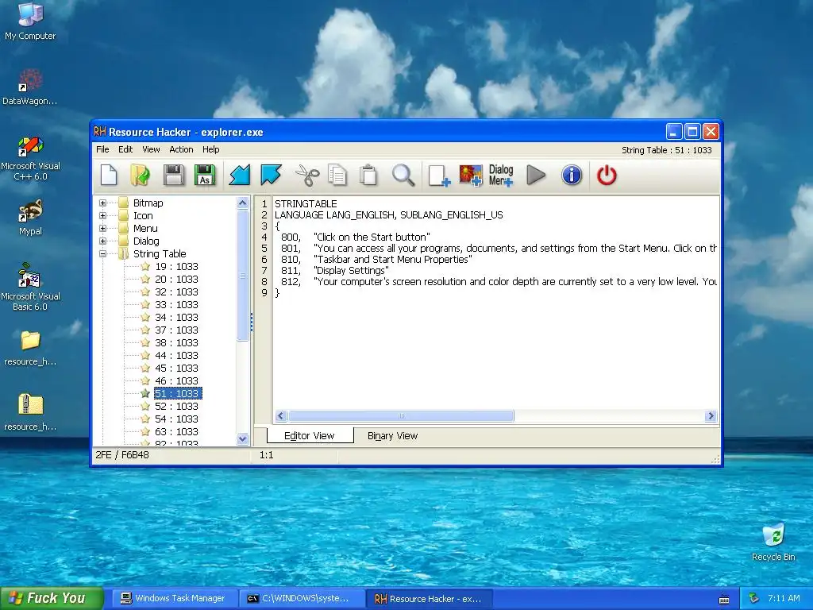Click the Add image resource icon
813x610 pixels.
(471, 176)
